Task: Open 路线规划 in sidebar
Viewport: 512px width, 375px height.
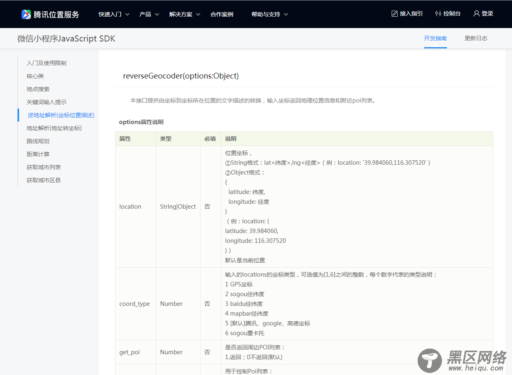Action: click(x=38, y=141)
